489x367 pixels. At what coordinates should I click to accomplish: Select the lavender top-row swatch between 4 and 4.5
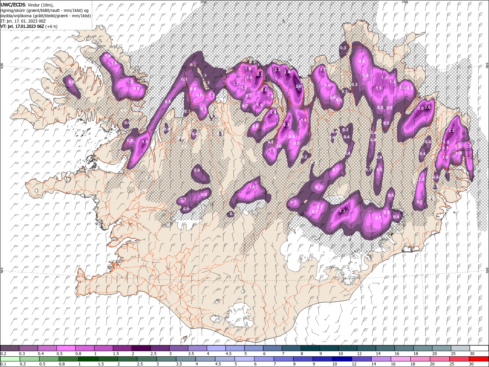[x=216, y=348]
